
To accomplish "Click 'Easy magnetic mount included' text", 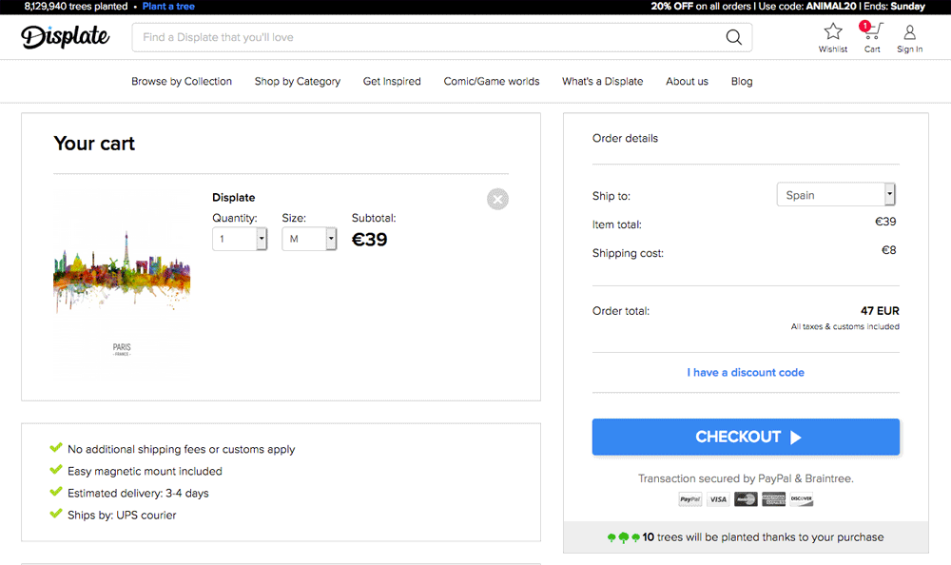I will (145, 472).
